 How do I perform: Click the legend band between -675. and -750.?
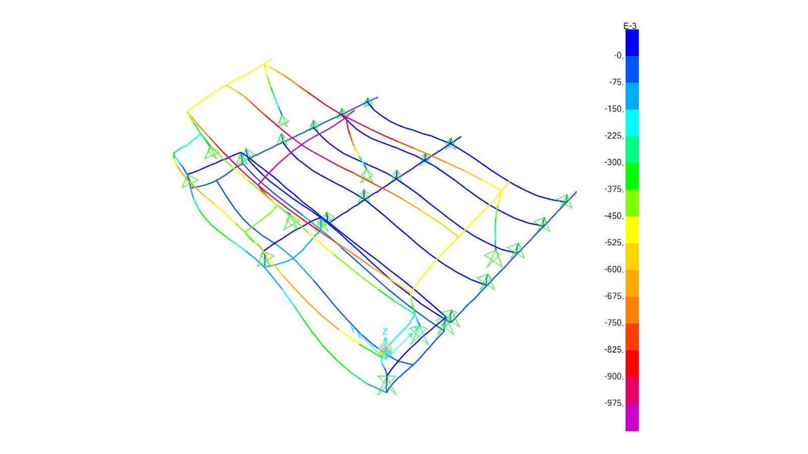tap(632, 310)
